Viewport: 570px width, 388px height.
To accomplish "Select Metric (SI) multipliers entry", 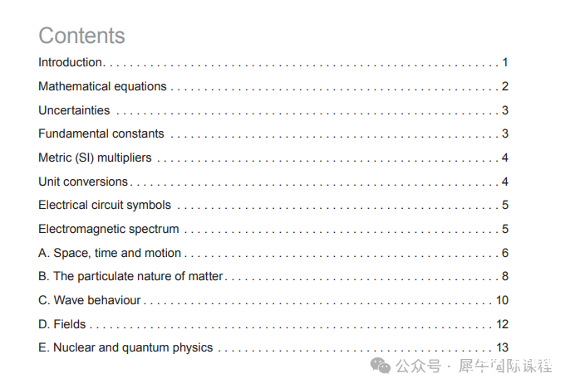I will [x=273, y=158].
